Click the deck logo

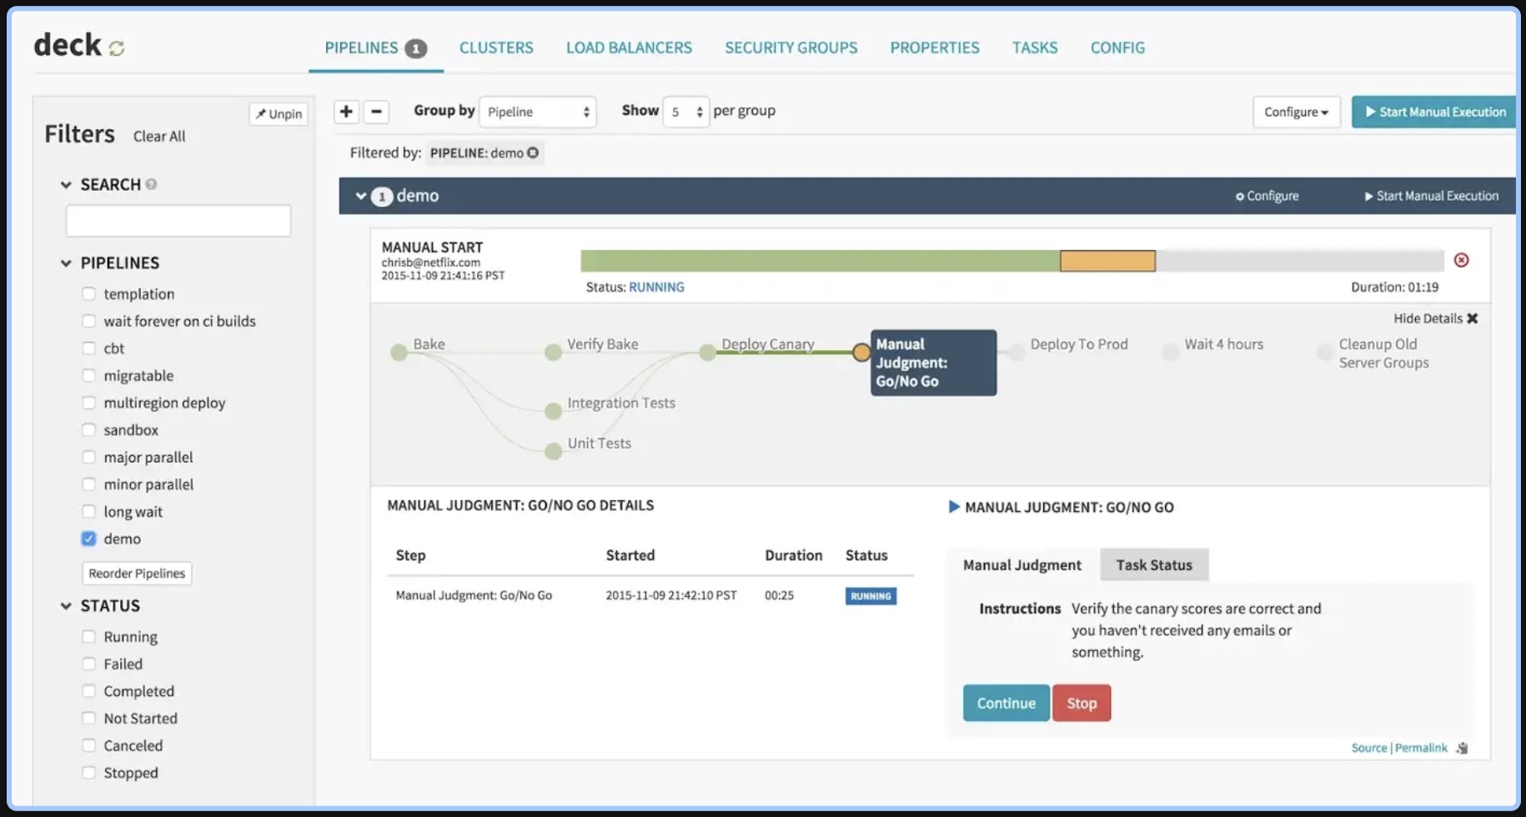tap(68, 45)
